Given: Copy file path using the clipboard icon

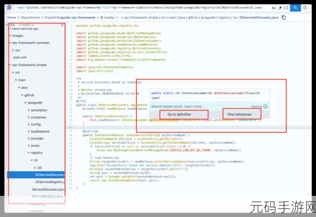Looking at the screenshot, I should (x=284, y=17).
